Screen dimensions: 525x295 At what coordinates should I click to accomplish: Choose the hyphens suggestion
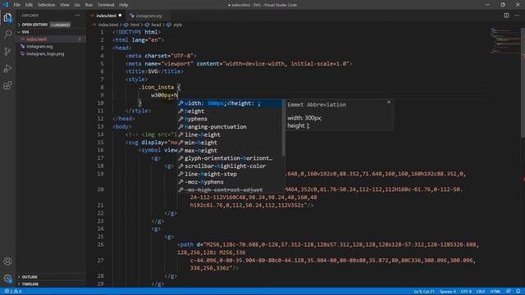click(230, 119)
